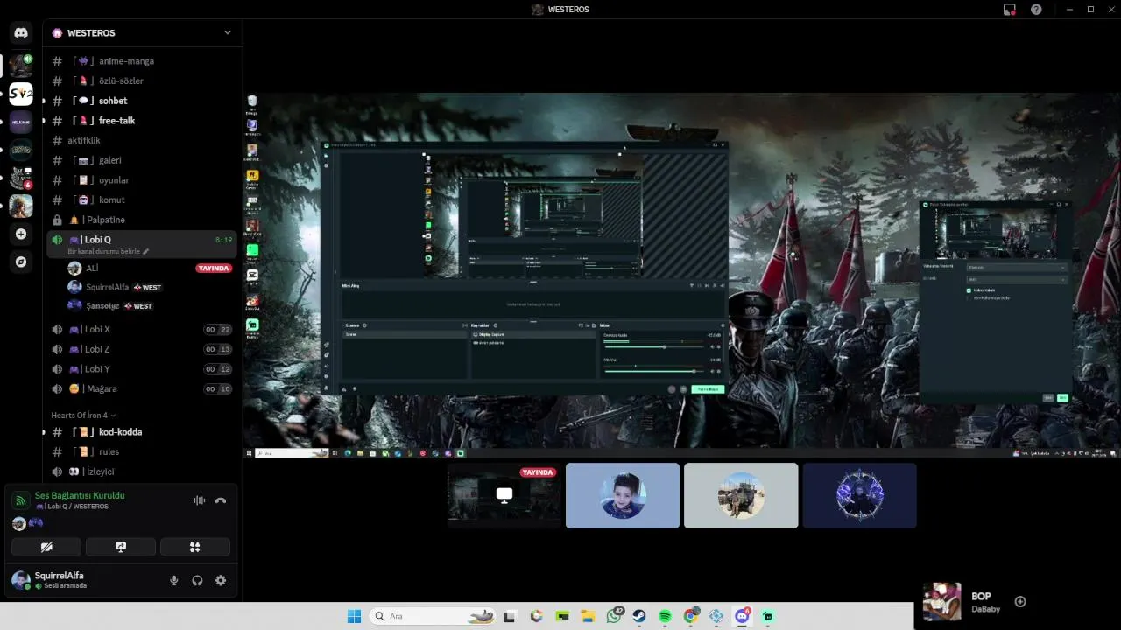The width and height of the screenshot is (1121, 630).
Task: Open the Windows Start menu
Action: (x=354, y=616)
